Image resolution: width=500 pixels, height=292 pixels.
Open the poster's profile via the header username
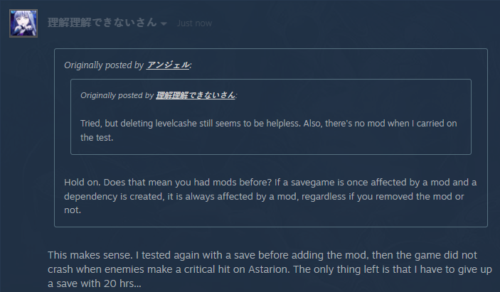pyautogui.click(x=102, y=23)
